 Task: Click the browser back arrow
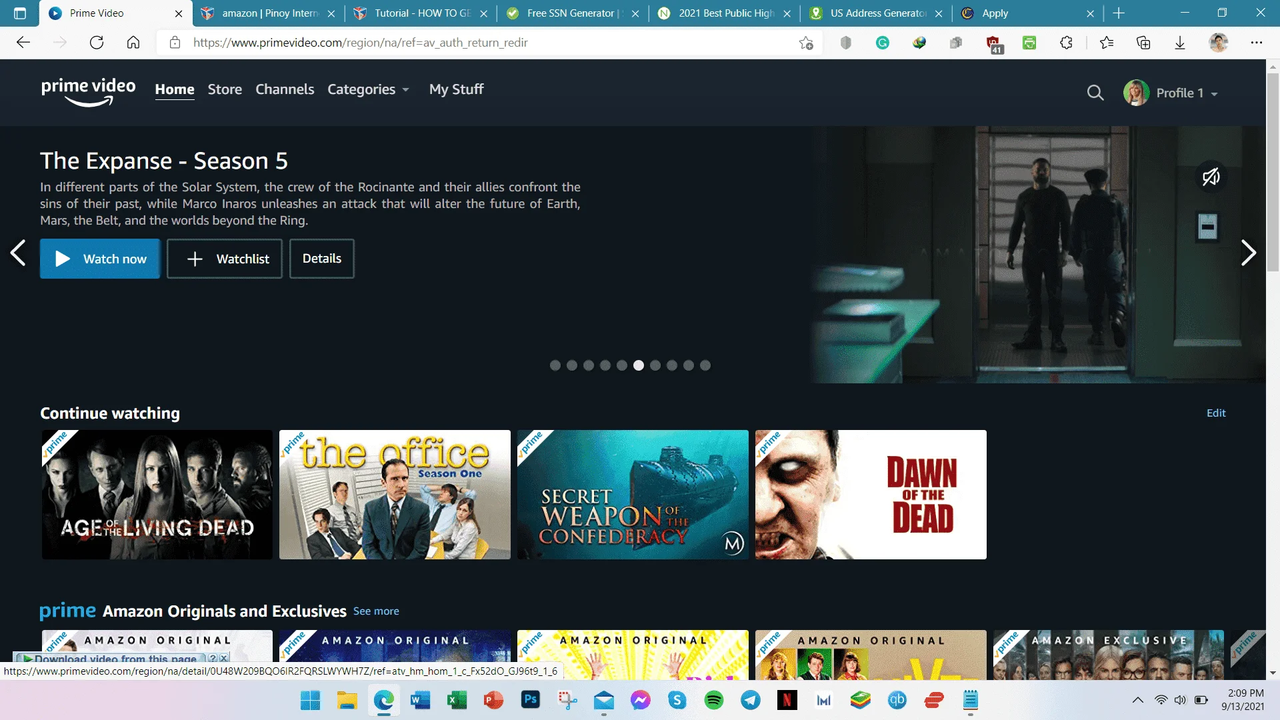tap(23, 43)
